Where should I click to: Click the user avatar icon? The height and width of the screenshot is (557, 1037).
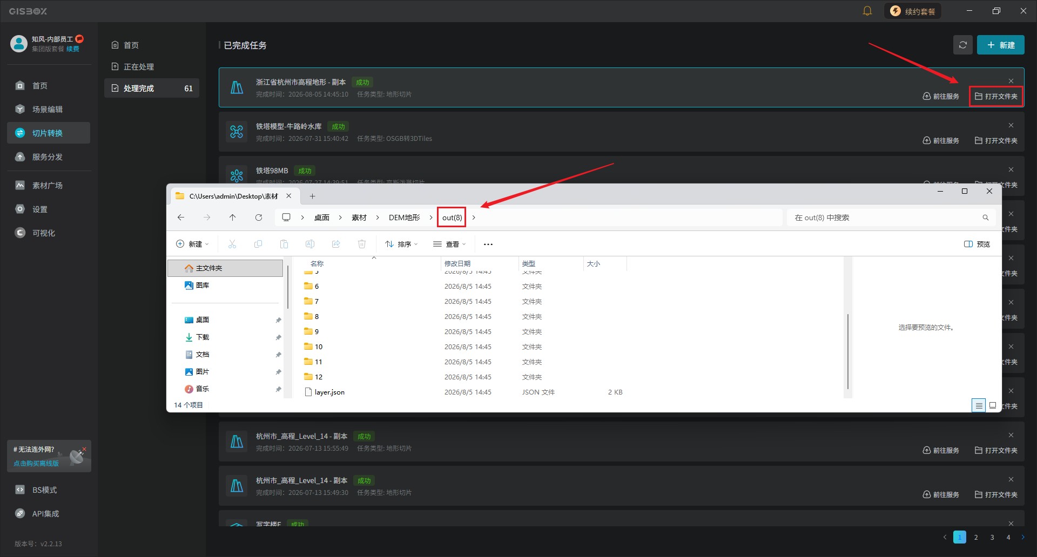coord(18,44)
